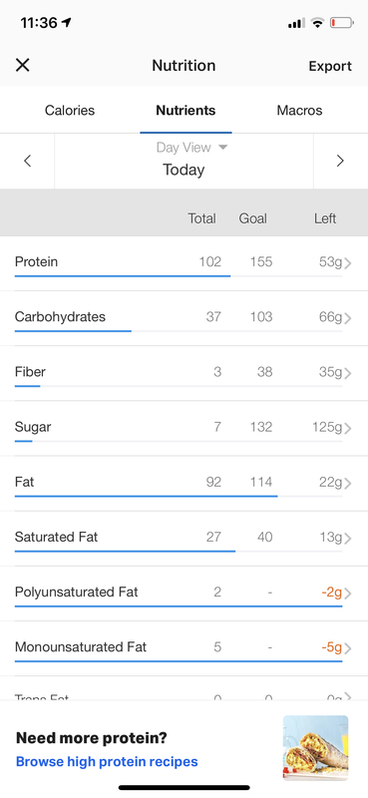Go to next day with right arrow
Screen dimensions: 368x798
tap(340, 162)
